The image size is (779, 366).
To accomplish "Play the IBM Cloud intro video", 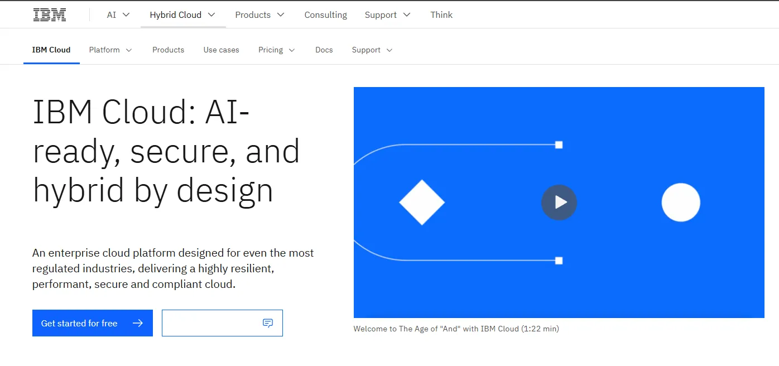I will (559, 203).
